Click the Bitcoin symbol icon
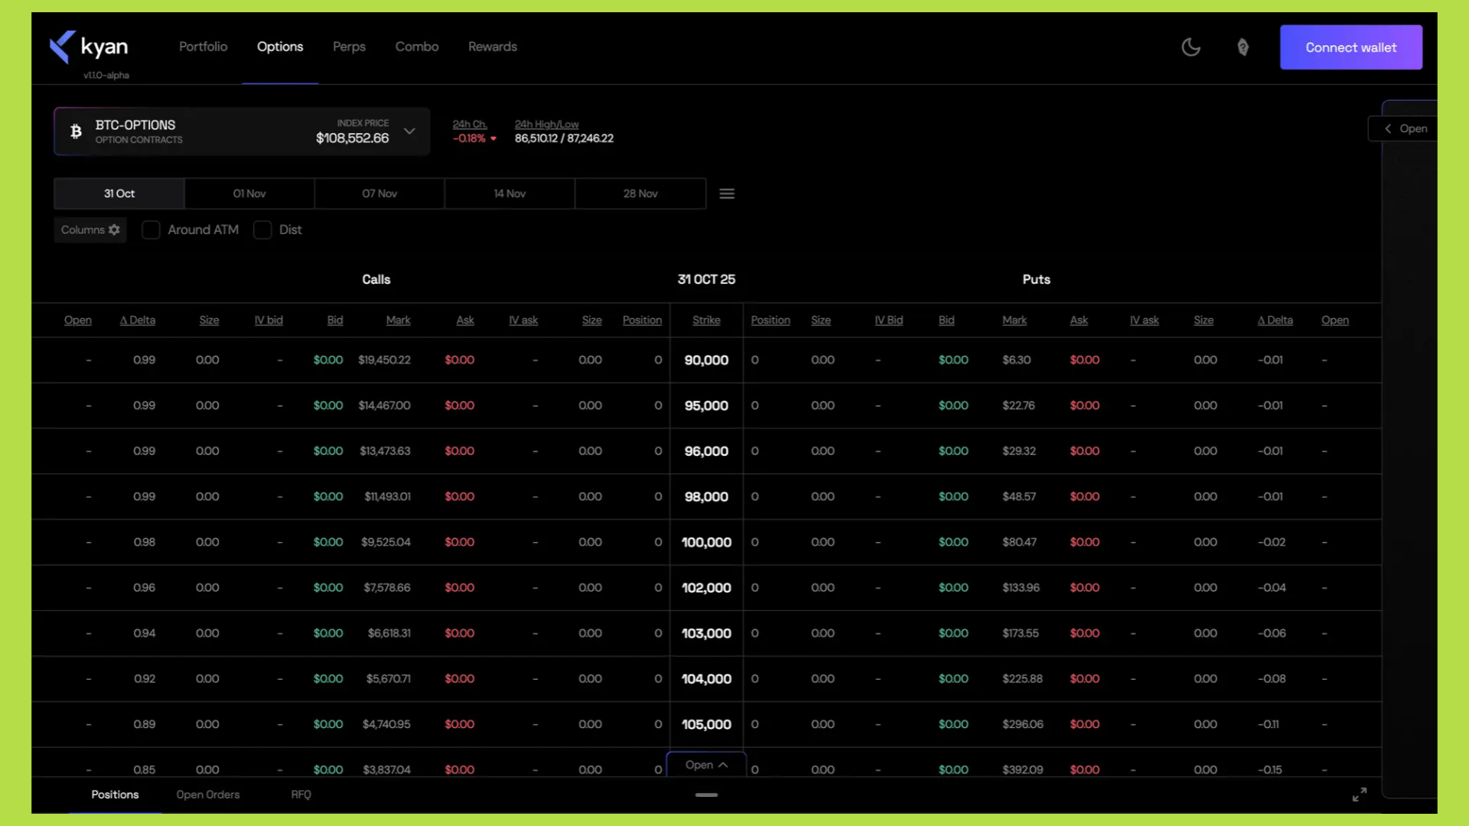The height and width of the screenshot is (826, 1469). point(76,132)
